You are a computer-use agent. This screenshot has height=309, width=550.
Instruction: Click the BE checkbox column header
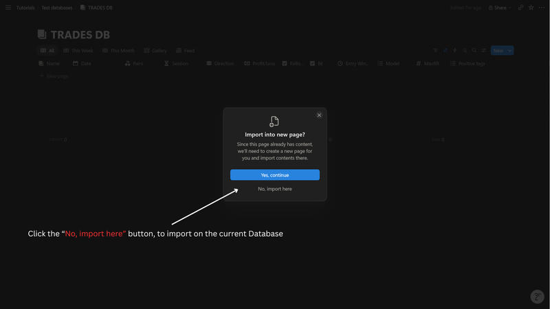click(x=316, y=63)
